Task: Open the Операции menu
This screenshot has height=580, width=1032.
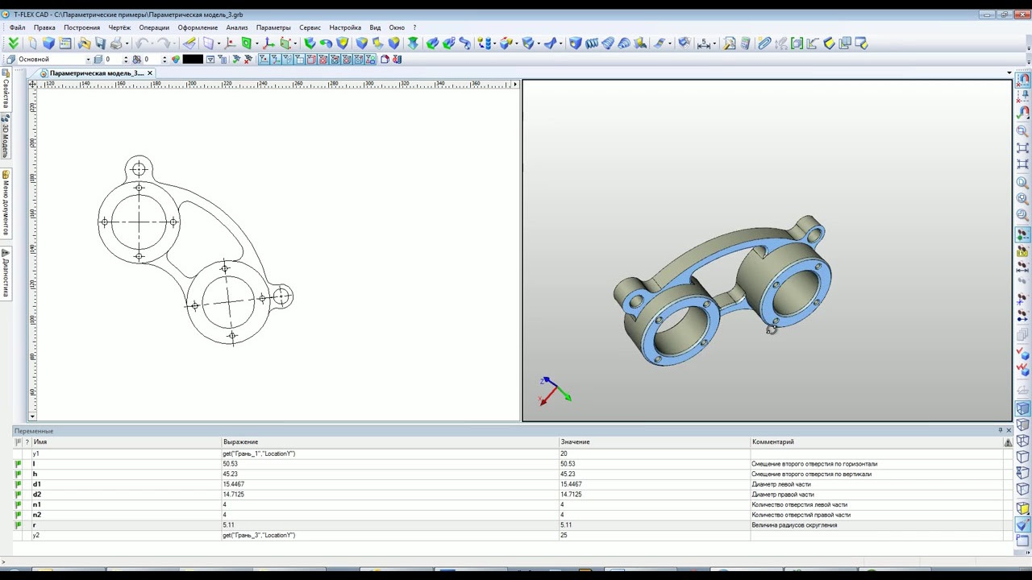Action: [x=154, y=27]
